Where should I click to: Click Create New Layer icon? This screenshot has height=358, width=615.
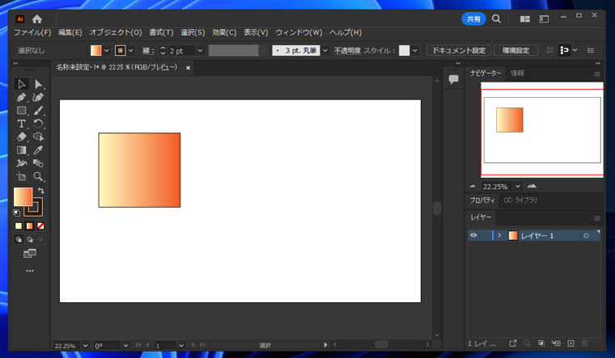click(571, 343)
